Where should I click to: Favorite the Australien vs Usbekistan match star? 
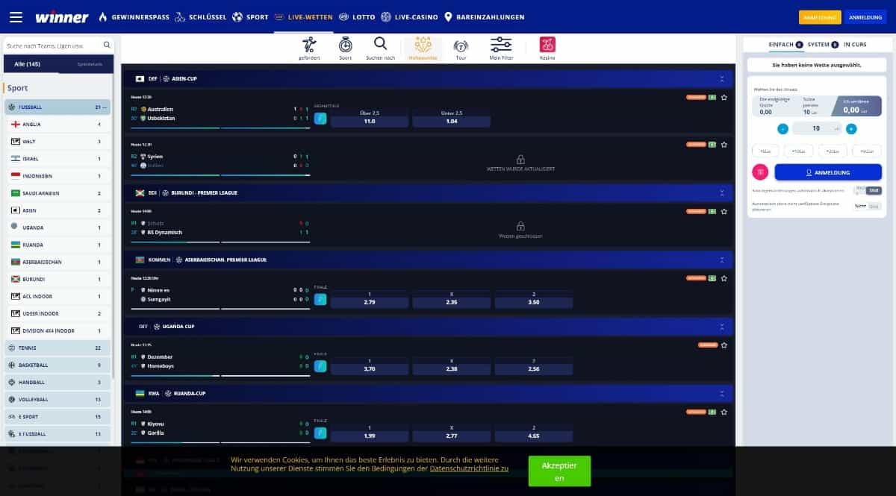(724, 98)
